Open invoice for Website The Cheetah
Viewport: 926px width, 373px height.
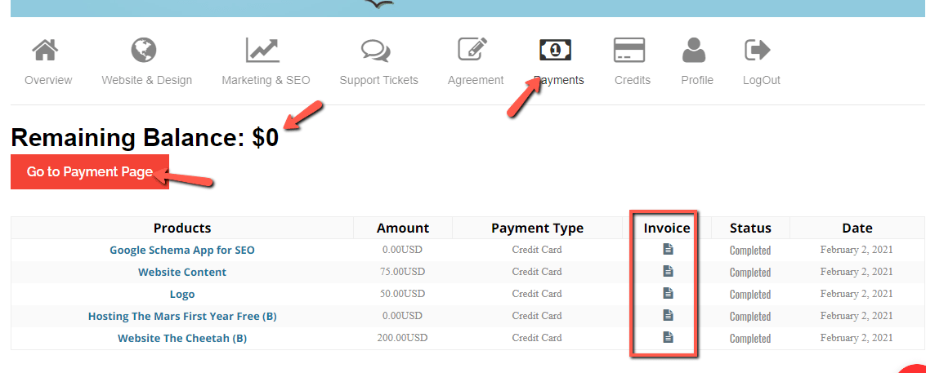pos(668,337)
